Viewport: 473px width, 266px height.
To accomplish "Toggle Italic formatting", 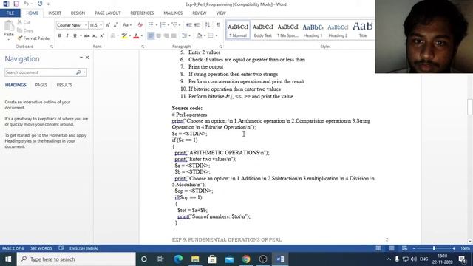I will 67,36.
